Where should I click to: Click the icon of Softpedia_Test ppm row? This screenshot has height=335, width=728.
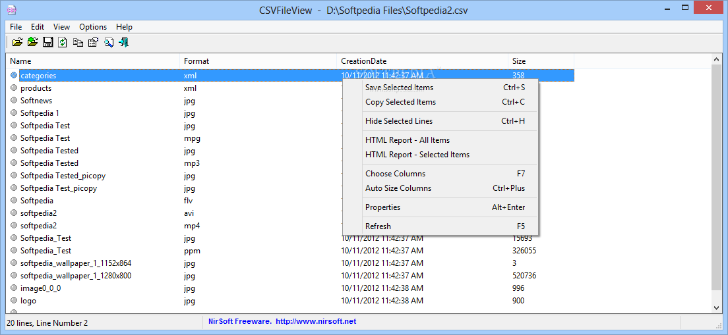tap(13, 251)
